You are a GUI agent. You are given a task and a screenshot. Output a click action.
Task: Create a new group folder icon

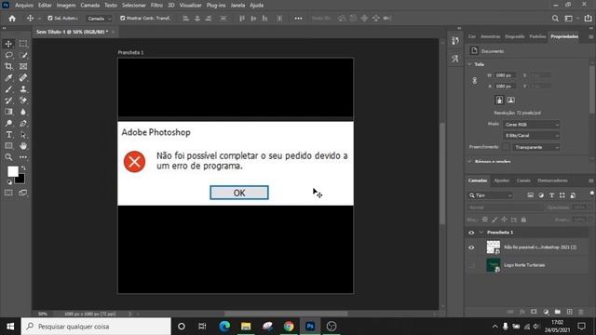point(557,312)
